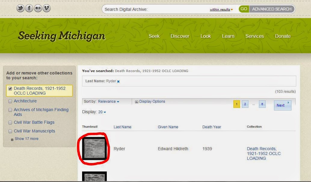The image size is (311, 182).
Task: Click the Ryder last name cell
Action: 119,149
